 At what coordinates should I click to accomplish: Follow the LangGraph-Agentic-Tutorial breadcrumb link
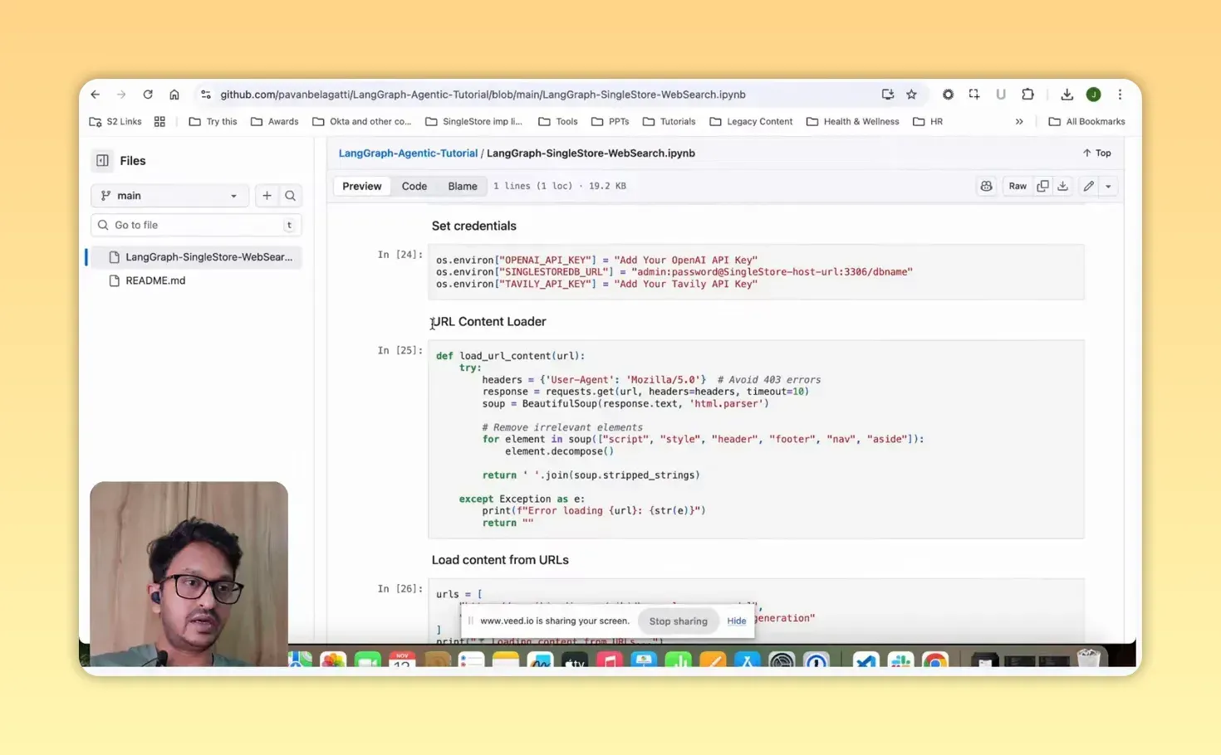pyautogui.click(x=408, y=153)
